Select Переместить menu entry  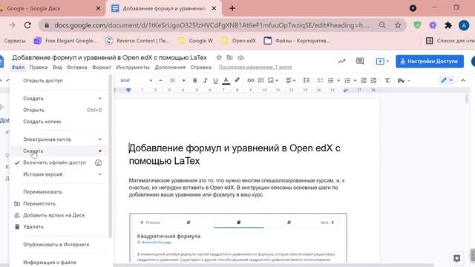(59, 204)
